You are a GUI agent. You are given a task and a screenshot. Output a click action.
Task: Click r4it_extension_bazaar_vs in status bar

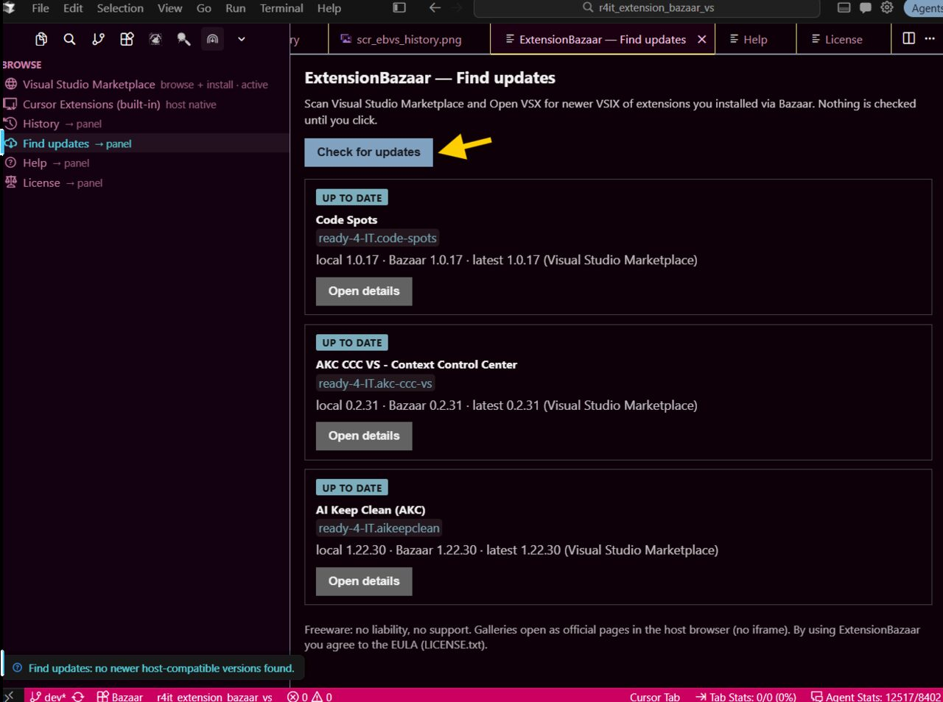[x=214, y=697]
